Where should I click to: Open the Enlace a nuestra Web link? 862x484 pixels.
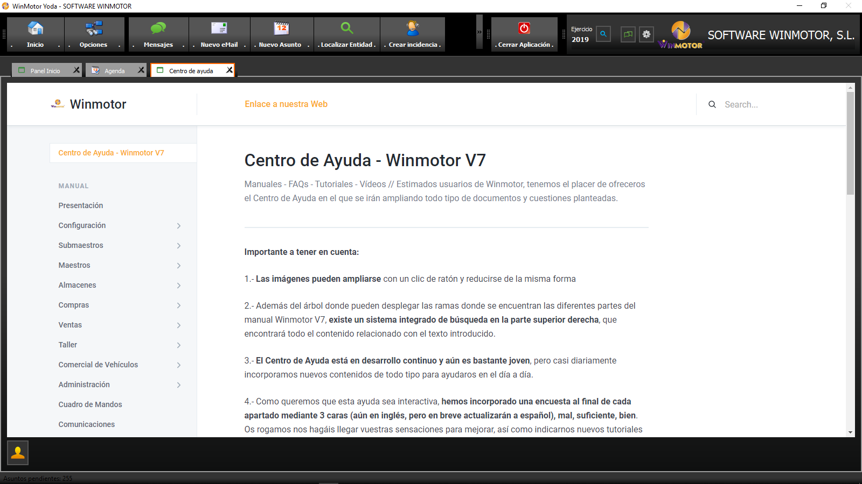286,104
